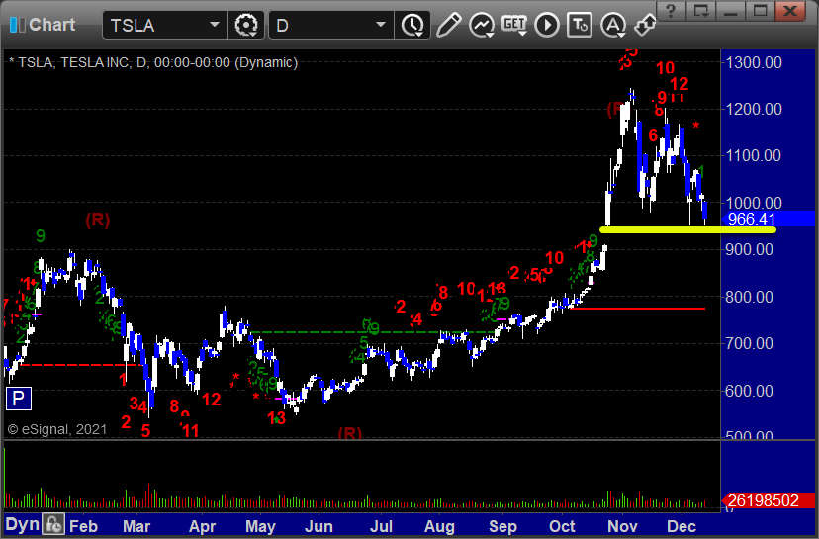The width and height of the screenshot is (819, 539).
Task: Click the Oct label on time axis
Action: click(562, 526)
